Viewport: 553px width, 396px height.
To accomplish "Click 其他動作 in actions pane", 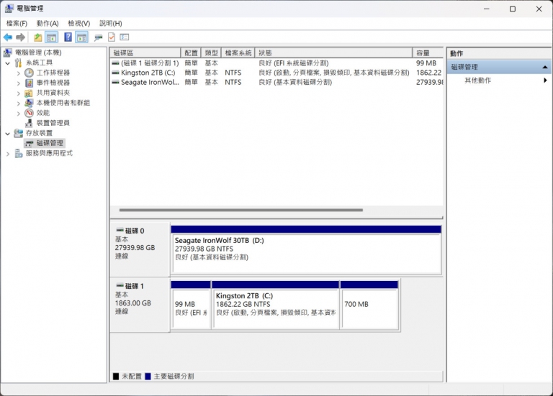I will 477,80.
